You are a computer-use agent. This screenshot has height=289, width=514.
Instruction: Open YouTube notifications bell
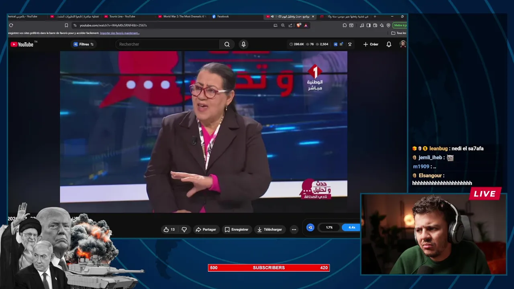point(389,44)
